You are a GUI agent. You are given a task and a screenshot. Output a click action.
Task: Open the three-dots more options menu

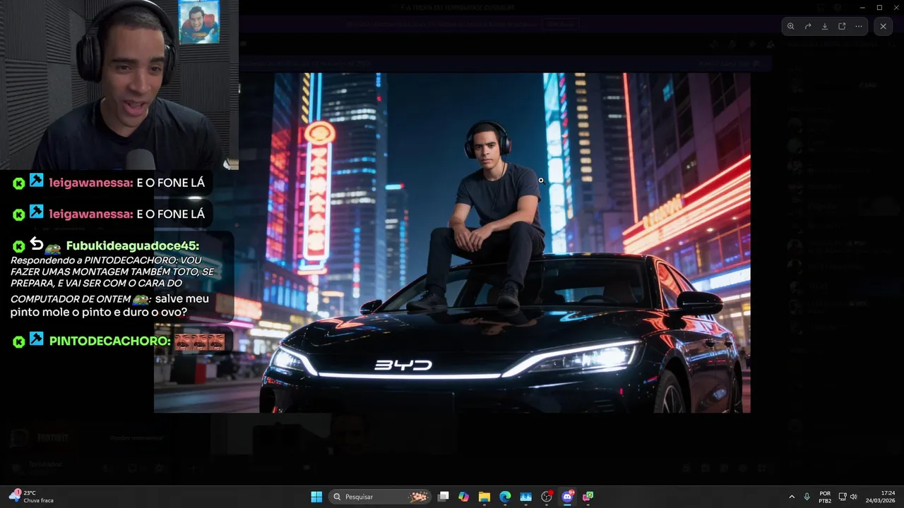coord(859,26)
